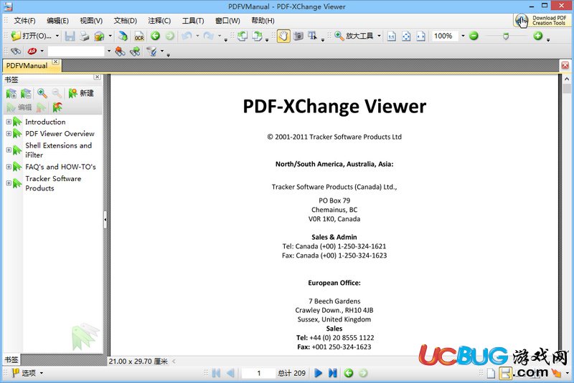574x383 pixels.
Task: Rotate the page counter-clockwise
Action: (x=242, y=36)
